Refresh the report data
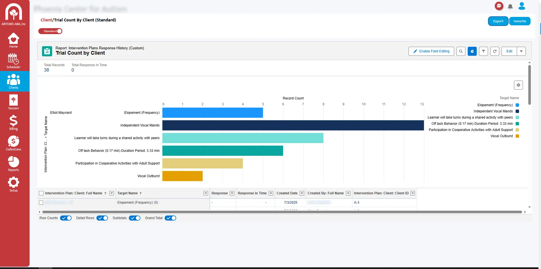 [494, 51]
